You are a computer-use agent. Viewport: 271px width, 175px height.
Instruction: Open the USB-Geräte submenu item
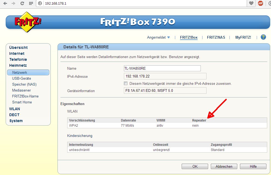[x=21, y=79]
